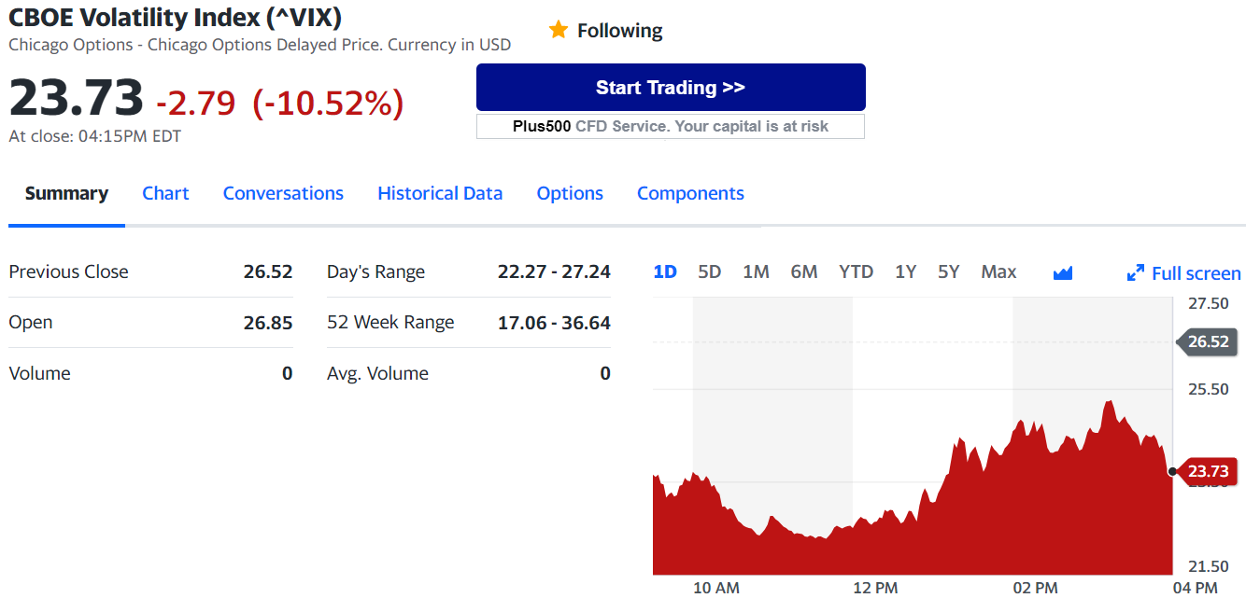Click the Avg. Volume label
The image size is (1246, 598).
pos(377,373)
